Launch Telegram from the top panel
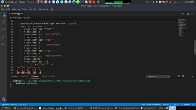196x110 pixels. tap(53, 2)
